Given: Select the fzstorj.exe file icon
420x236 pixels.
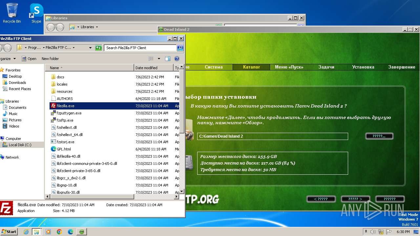Looking at the screenshot, I should tap(53, 142).
